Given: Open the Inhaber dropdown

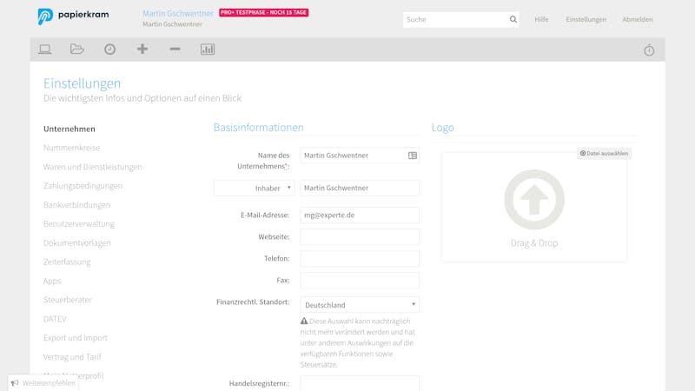Looking at the screenshot, I should click(x=254, y=188).
